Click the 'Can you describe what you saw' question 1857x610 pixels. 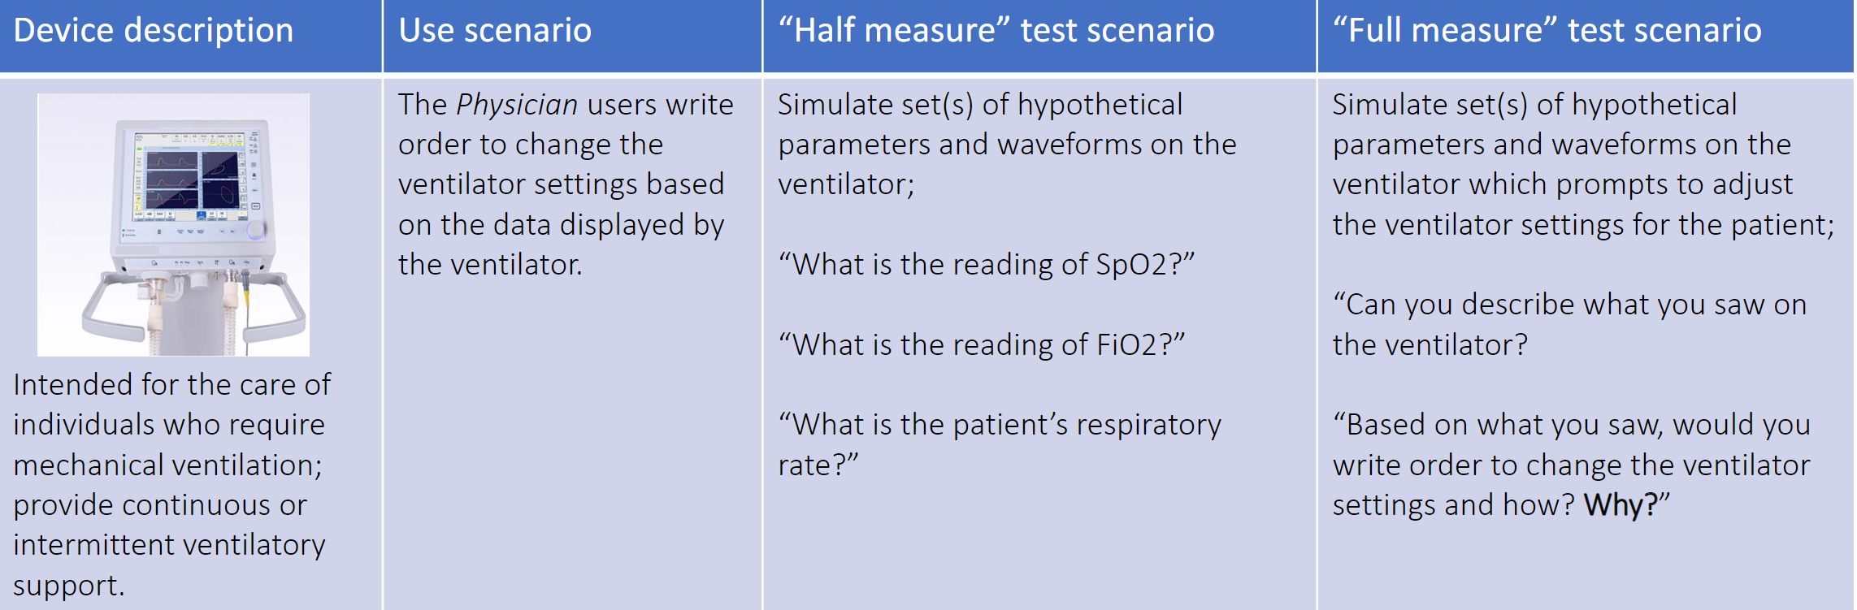pos(1569,325)
